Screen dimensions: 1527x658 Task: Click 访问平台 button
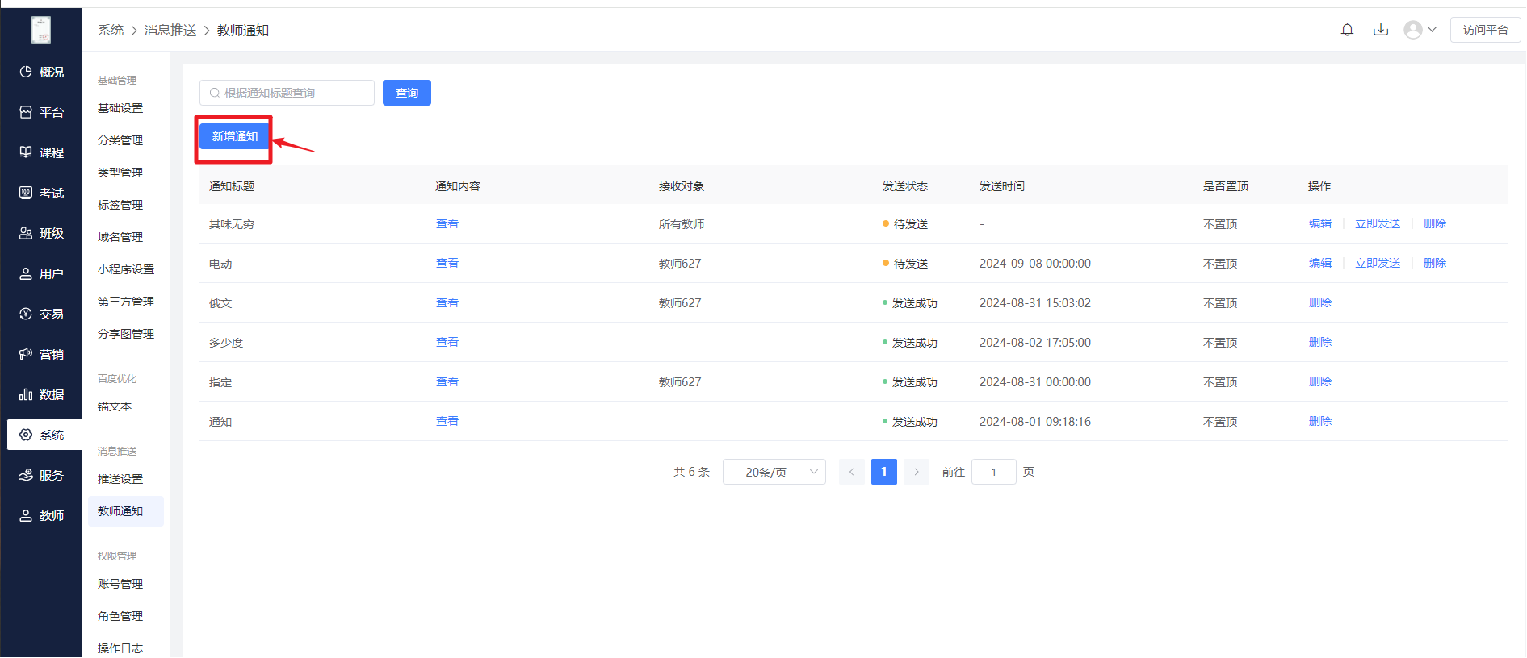click(1485, 30)
